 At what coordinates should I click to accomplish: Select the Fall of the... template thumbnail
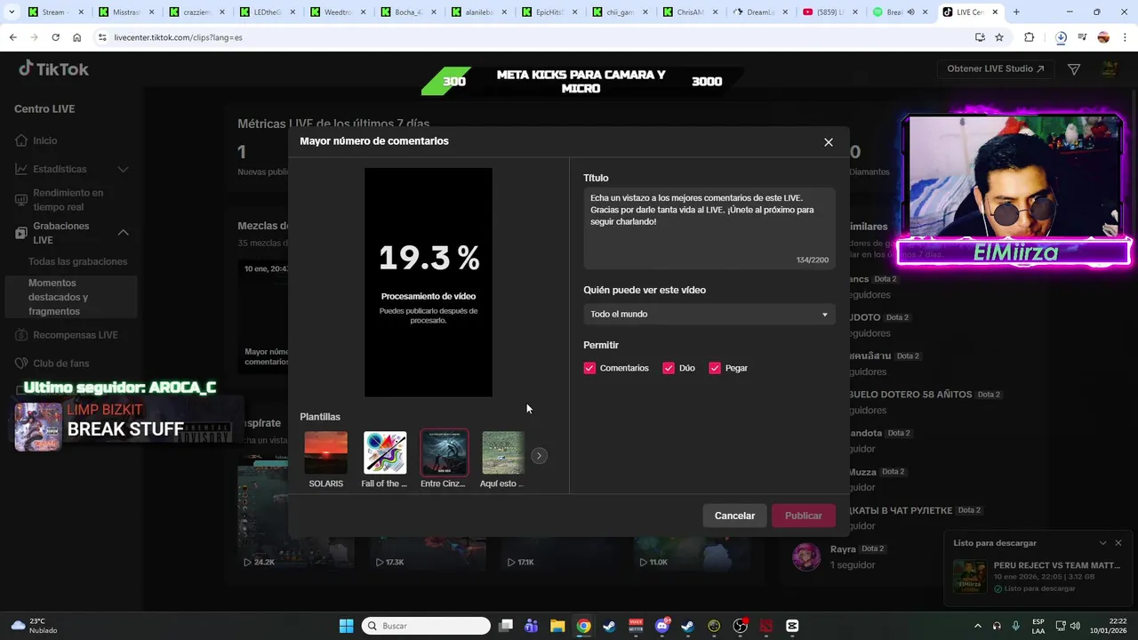point(385,453)
